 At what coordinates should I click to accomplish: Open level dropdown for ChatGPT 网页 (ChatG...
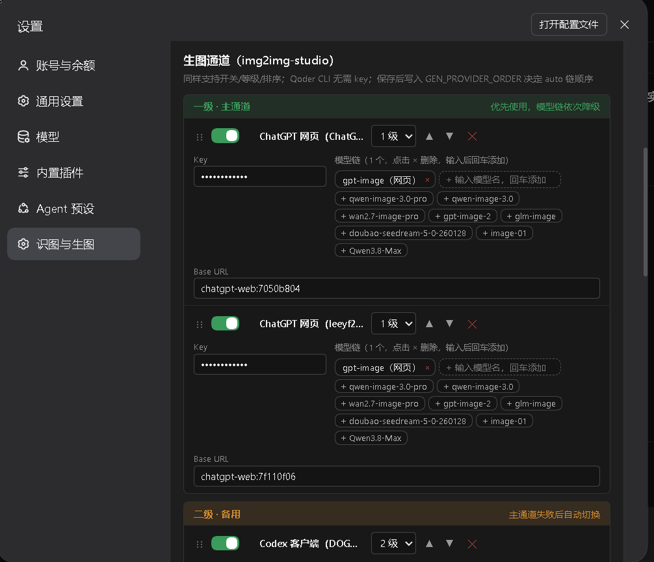[394, 136]
